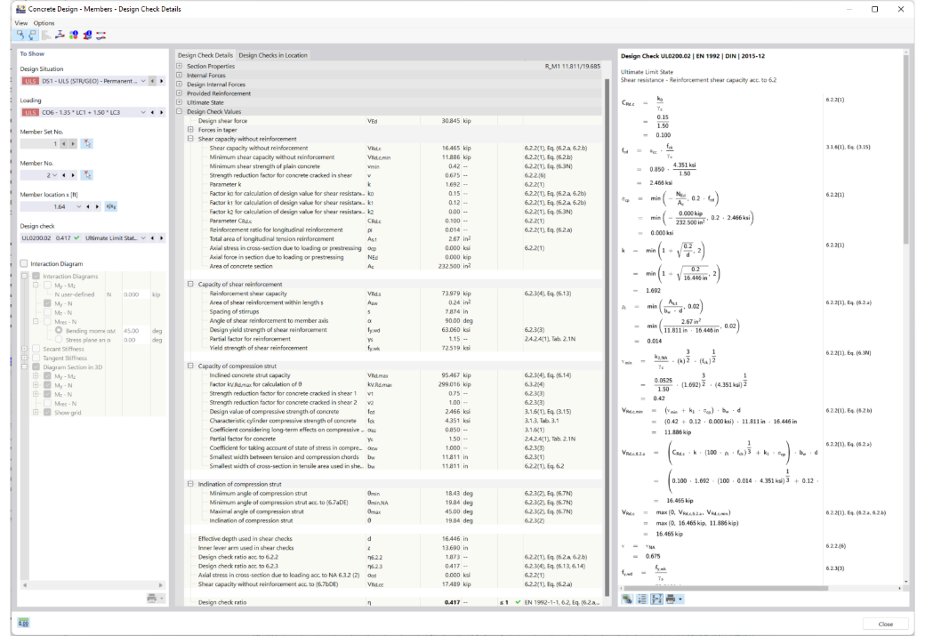Step to next member location x

pyautogui.click(x=97, y=206)
